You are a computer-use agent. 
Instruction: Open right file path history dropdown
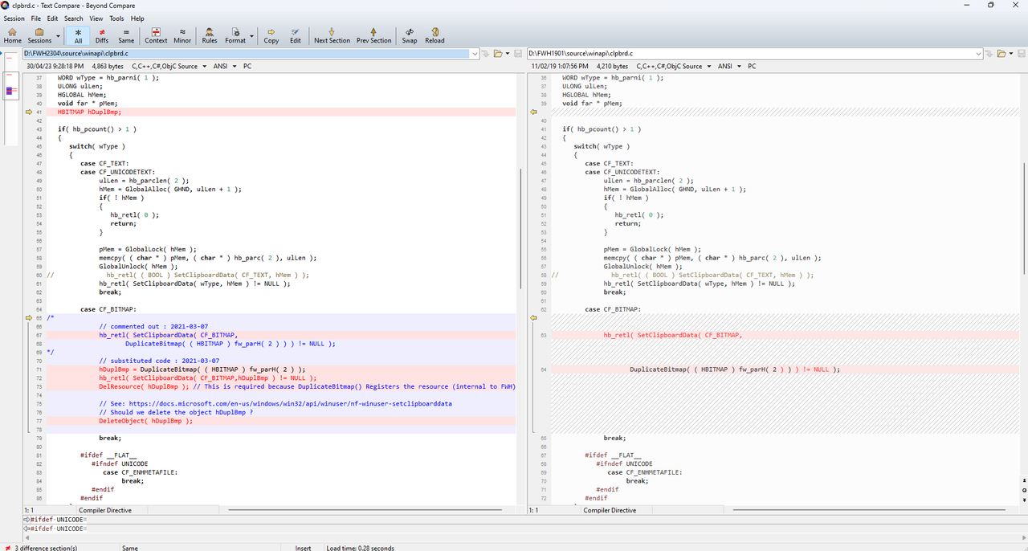pos(977,54)
